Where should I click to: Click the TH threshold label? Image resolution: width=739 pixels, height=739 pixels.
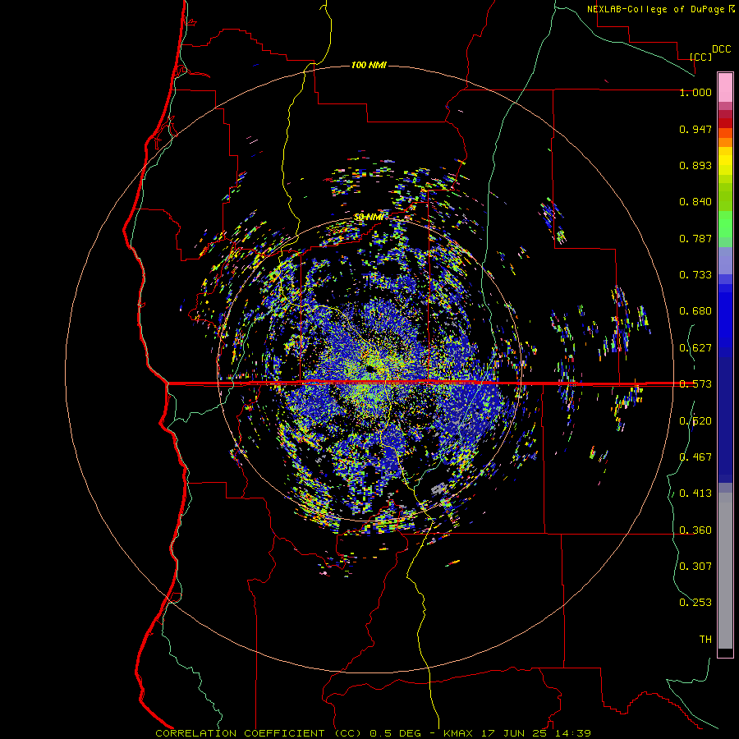(705, 640)
